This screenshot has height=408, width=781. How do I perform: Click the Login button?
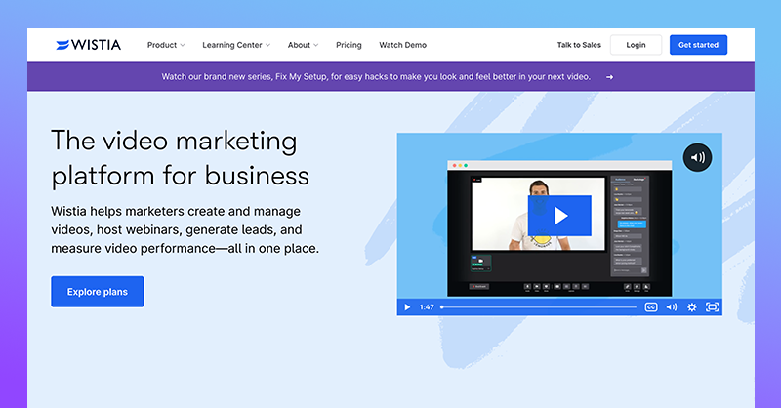[x=636, y=45]
